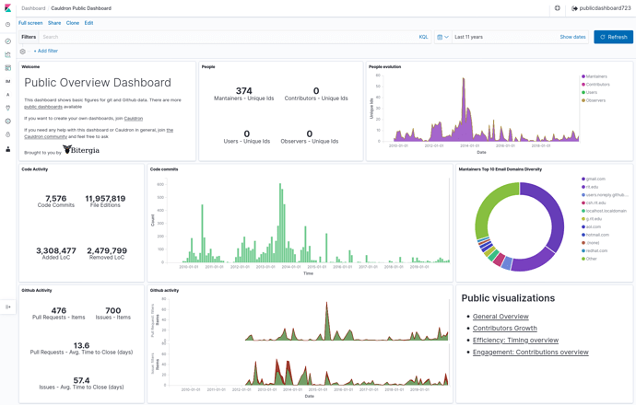The height and width of the screenshot is (405, 636).
Task: Open General Overview visualization link
Action: point(501,317)
